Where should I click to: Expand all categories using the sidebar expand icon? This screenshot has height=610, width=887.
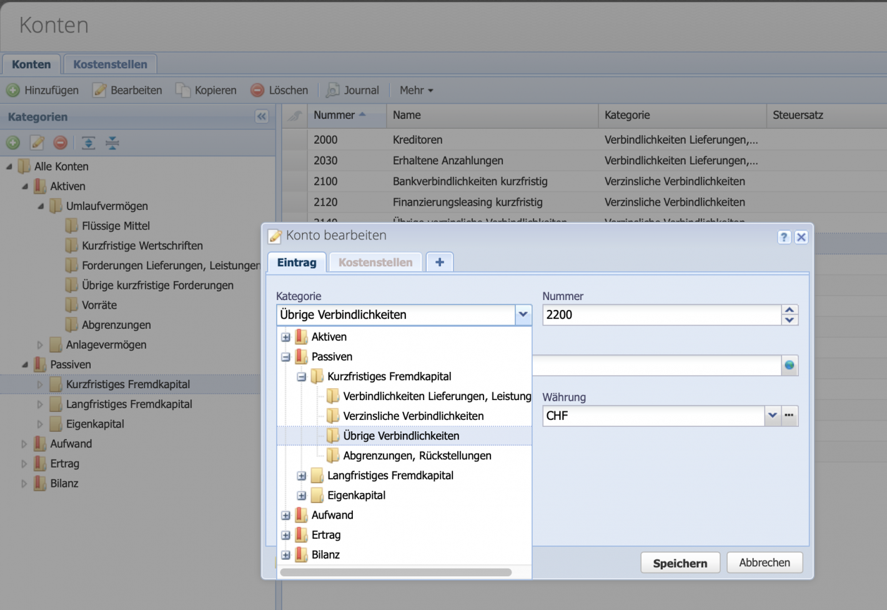[88, 142]
